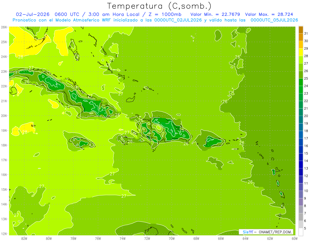Click the 26N latitude axis label
Viewport: 313px width, 242px height.
pyautogui.click(x=4, y=27)
